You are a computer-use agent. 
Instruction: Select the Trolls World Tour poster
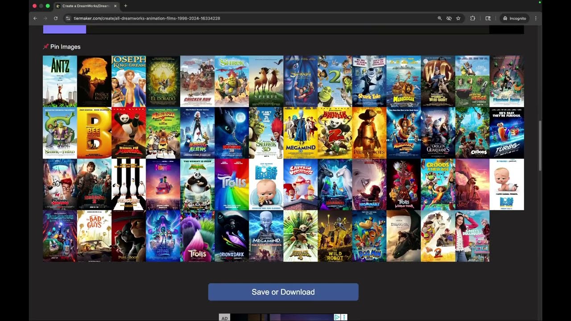point(403,185)
